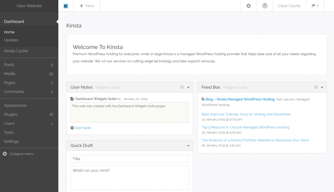This screenshot has height=192, width=334.
Task: Open the admin bar settings gear icon
Action: (248, 6)
